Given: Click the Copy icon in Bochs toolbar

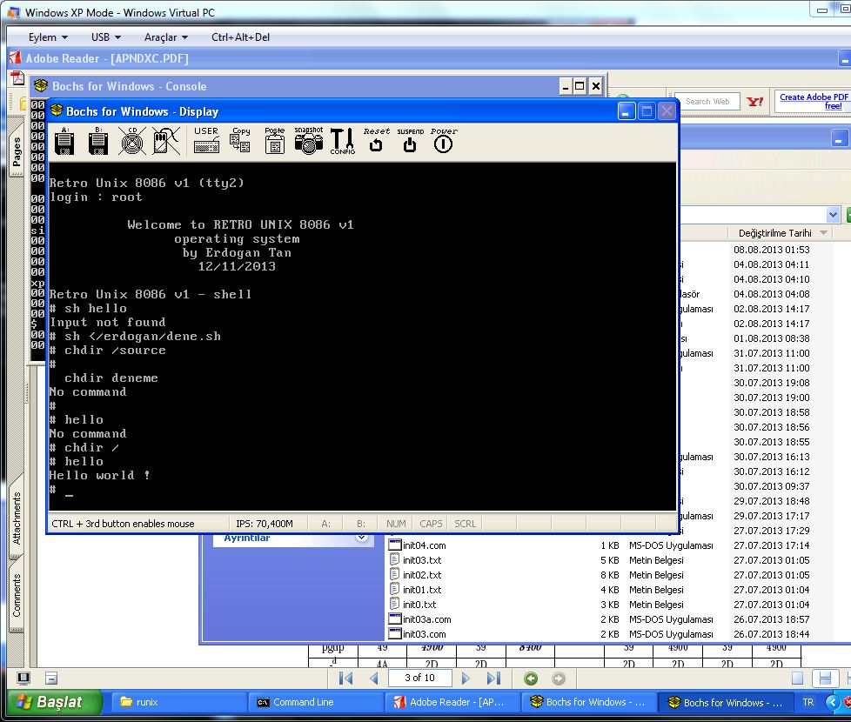Looking at the screenshot, I should click(240, 141).
